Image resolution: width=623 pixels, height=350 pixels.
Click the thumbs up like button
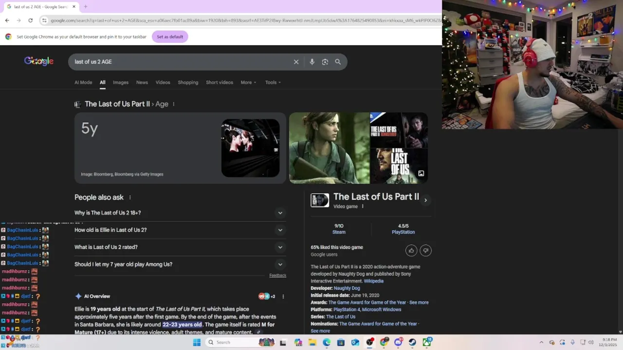pos(411,250)
